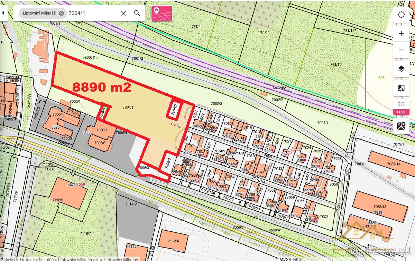Clear the search query text

coord(123,13)
